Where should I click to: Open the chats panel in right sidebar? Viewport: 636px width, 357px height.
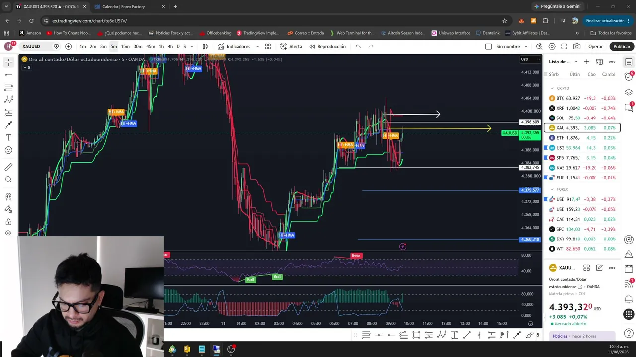point(629,108)
